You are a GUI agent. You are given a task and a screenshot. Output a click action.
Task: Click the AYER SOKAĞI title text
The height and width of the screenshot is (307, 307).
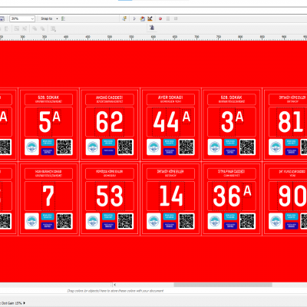click(170, 97)
